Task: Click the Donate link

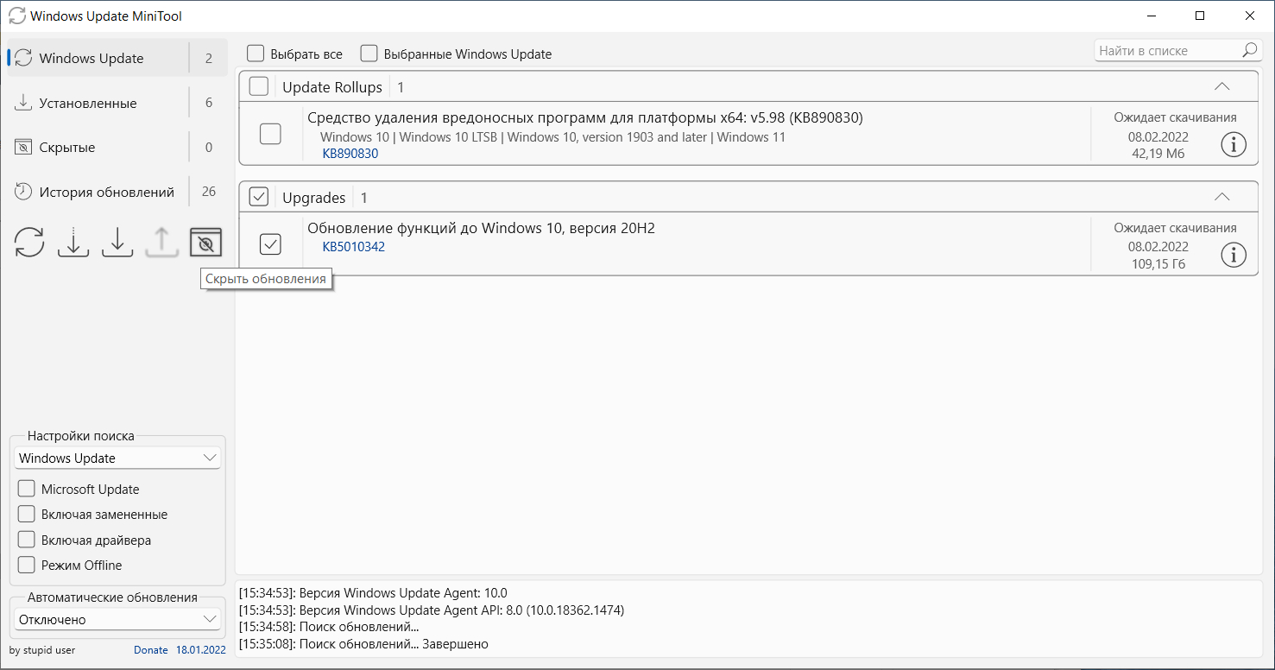Action: tap(151, 649)
